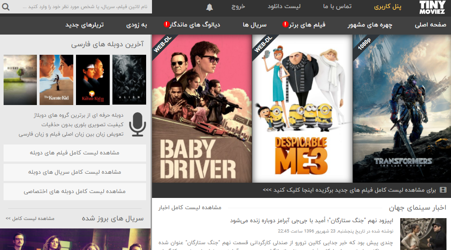Screen dimensions: 451x250
Task: Click text دوبله حرفه ای از برترین گروه های دوبلاژ
Action: pos(78,115)
